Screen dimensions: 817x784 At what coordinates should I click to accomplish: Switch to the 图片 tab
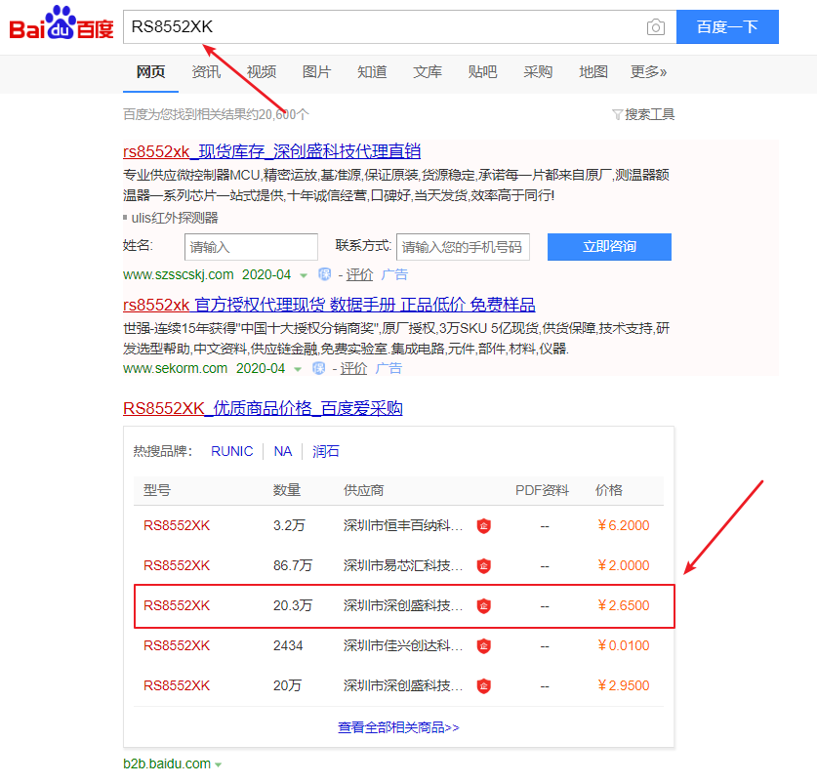pos(316,72)
